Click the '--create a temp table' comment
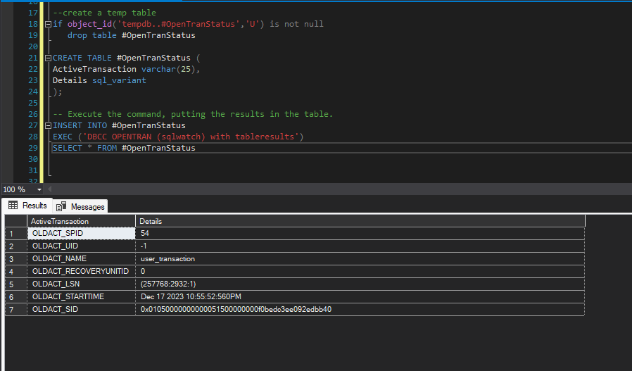 [x=104, y=13]
